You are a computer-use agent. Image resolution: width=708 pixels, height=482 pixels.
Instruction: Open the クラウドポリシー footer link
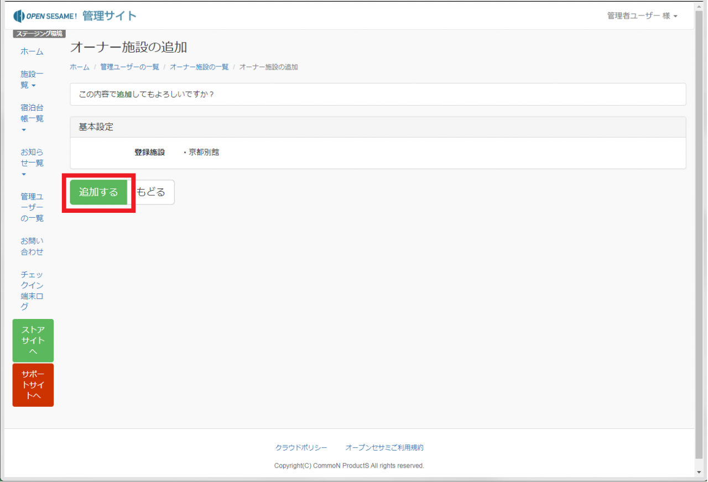click(x=301, y=448)
